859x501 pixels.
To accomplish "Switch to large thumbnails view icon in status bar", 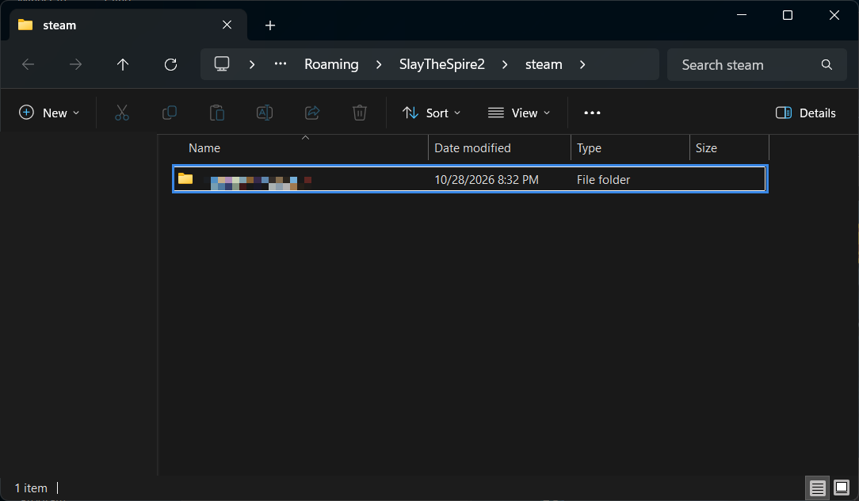I will [842, 488].
